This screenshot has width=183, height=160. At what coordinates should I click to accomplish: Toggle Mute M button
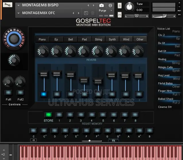pyautogui.click(x=120, y=15)
